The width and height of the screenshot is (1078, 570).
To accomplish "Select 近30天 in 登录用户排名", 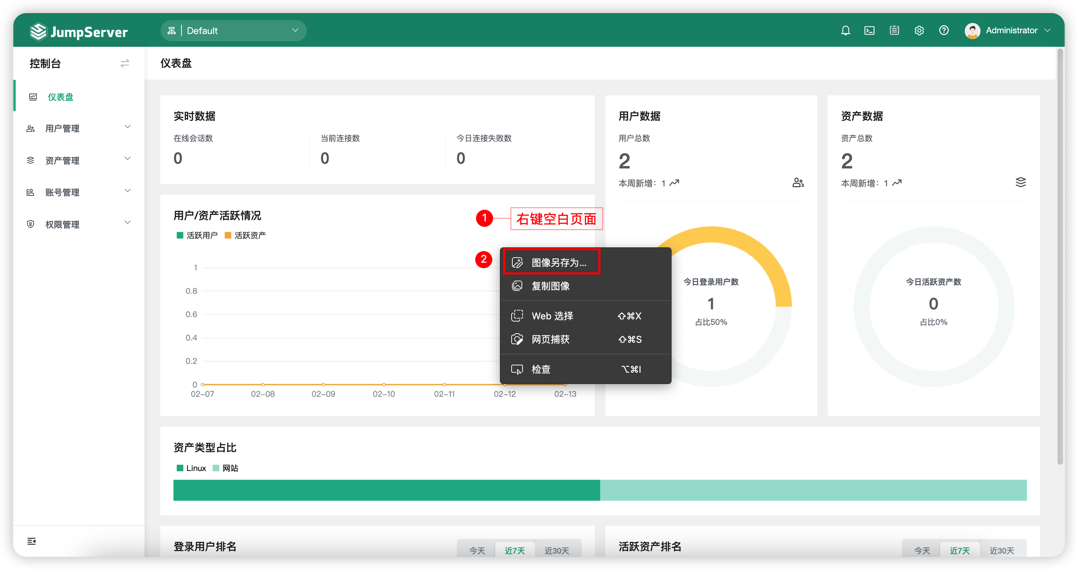I will (x=557, y=550).
